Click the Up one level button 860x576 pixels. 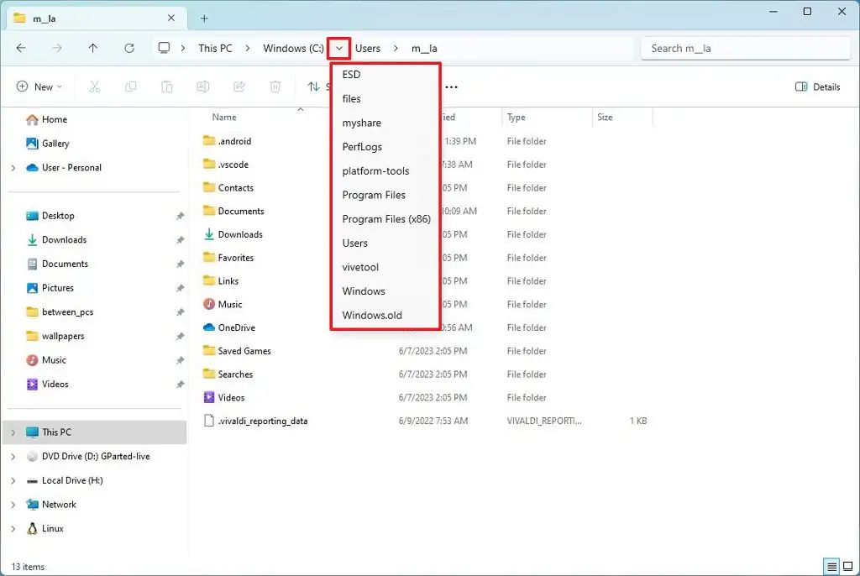(93, 48)
